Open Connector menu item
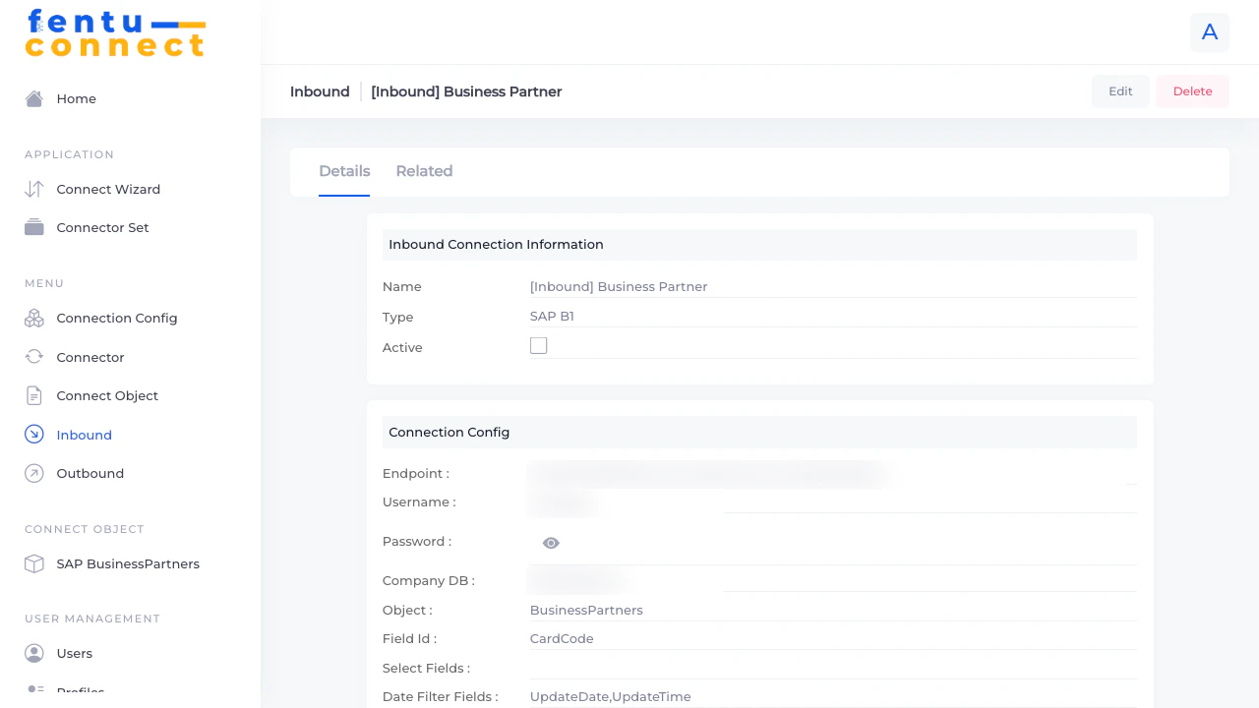This screenshot has width=1259, height=708. point(90,357)
